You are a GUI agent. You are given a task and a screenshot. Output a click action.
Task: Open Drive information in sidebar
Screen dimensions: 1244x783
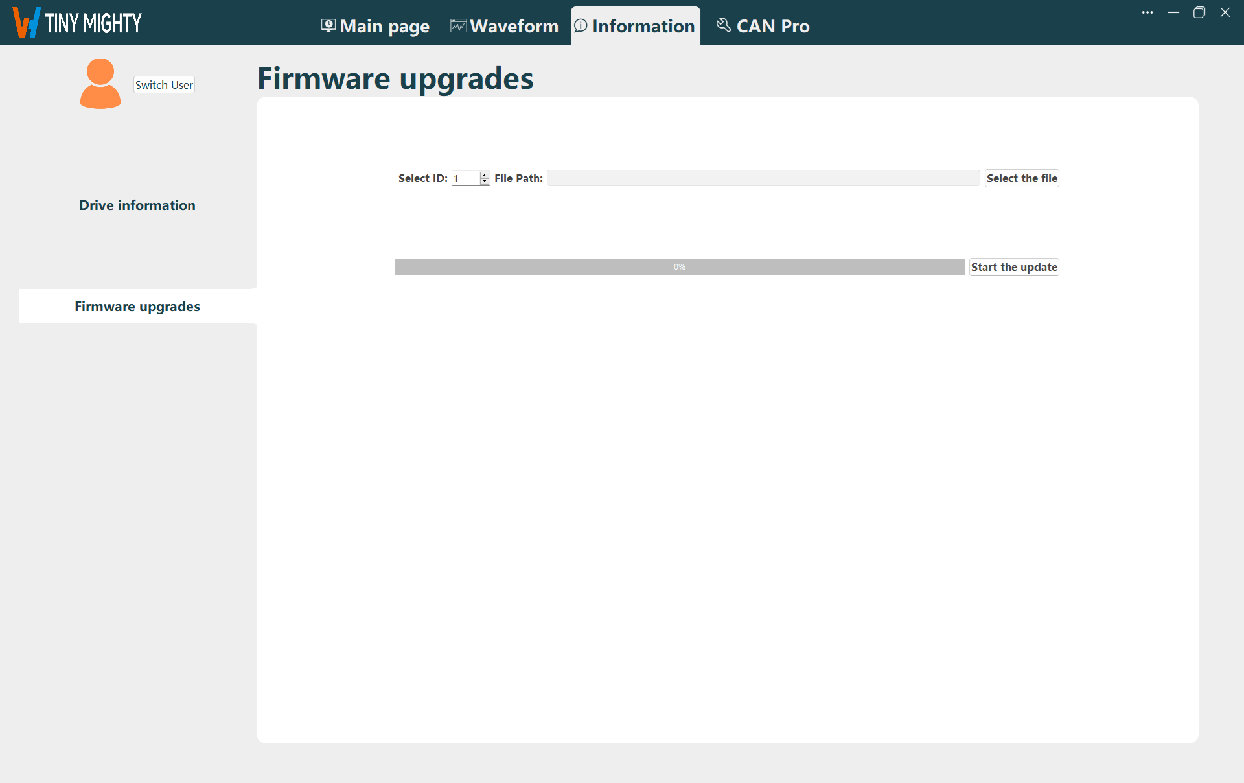137,205
